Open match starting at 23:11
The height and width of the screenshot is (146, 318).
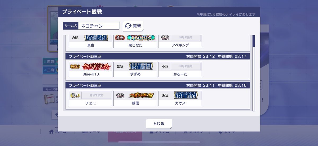coord(158,96)
